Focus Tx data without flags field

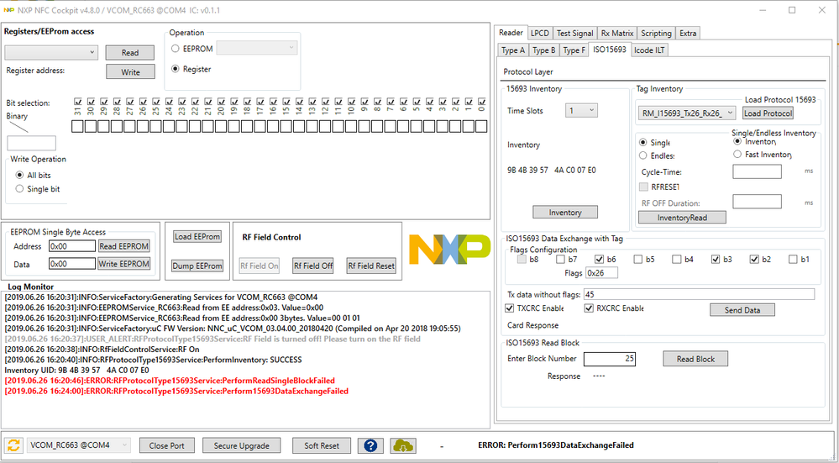(699, 294)
